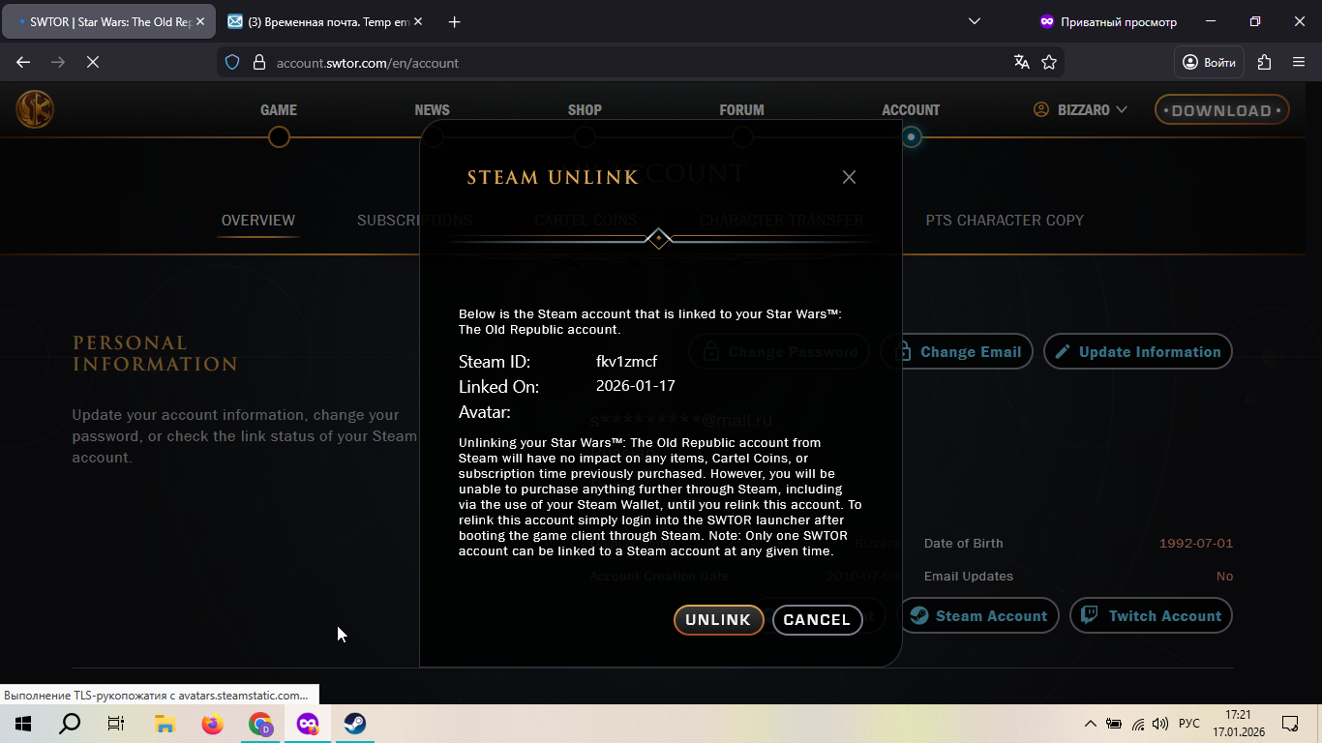Open the list all tabs chevron
Viewport: 1322px width, 743px height.
coord(975,21)
